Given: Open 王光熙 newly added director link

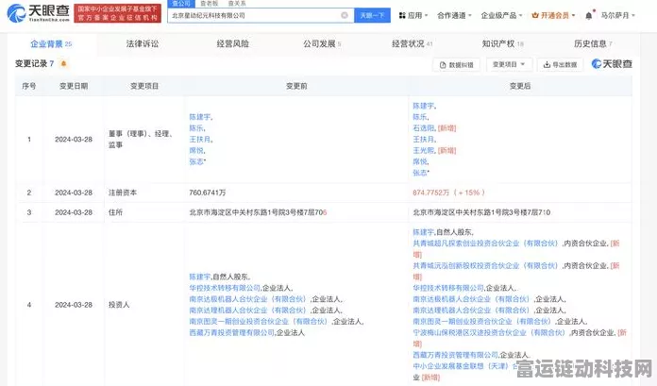Looking at the screenshot, I should [424, 150].
